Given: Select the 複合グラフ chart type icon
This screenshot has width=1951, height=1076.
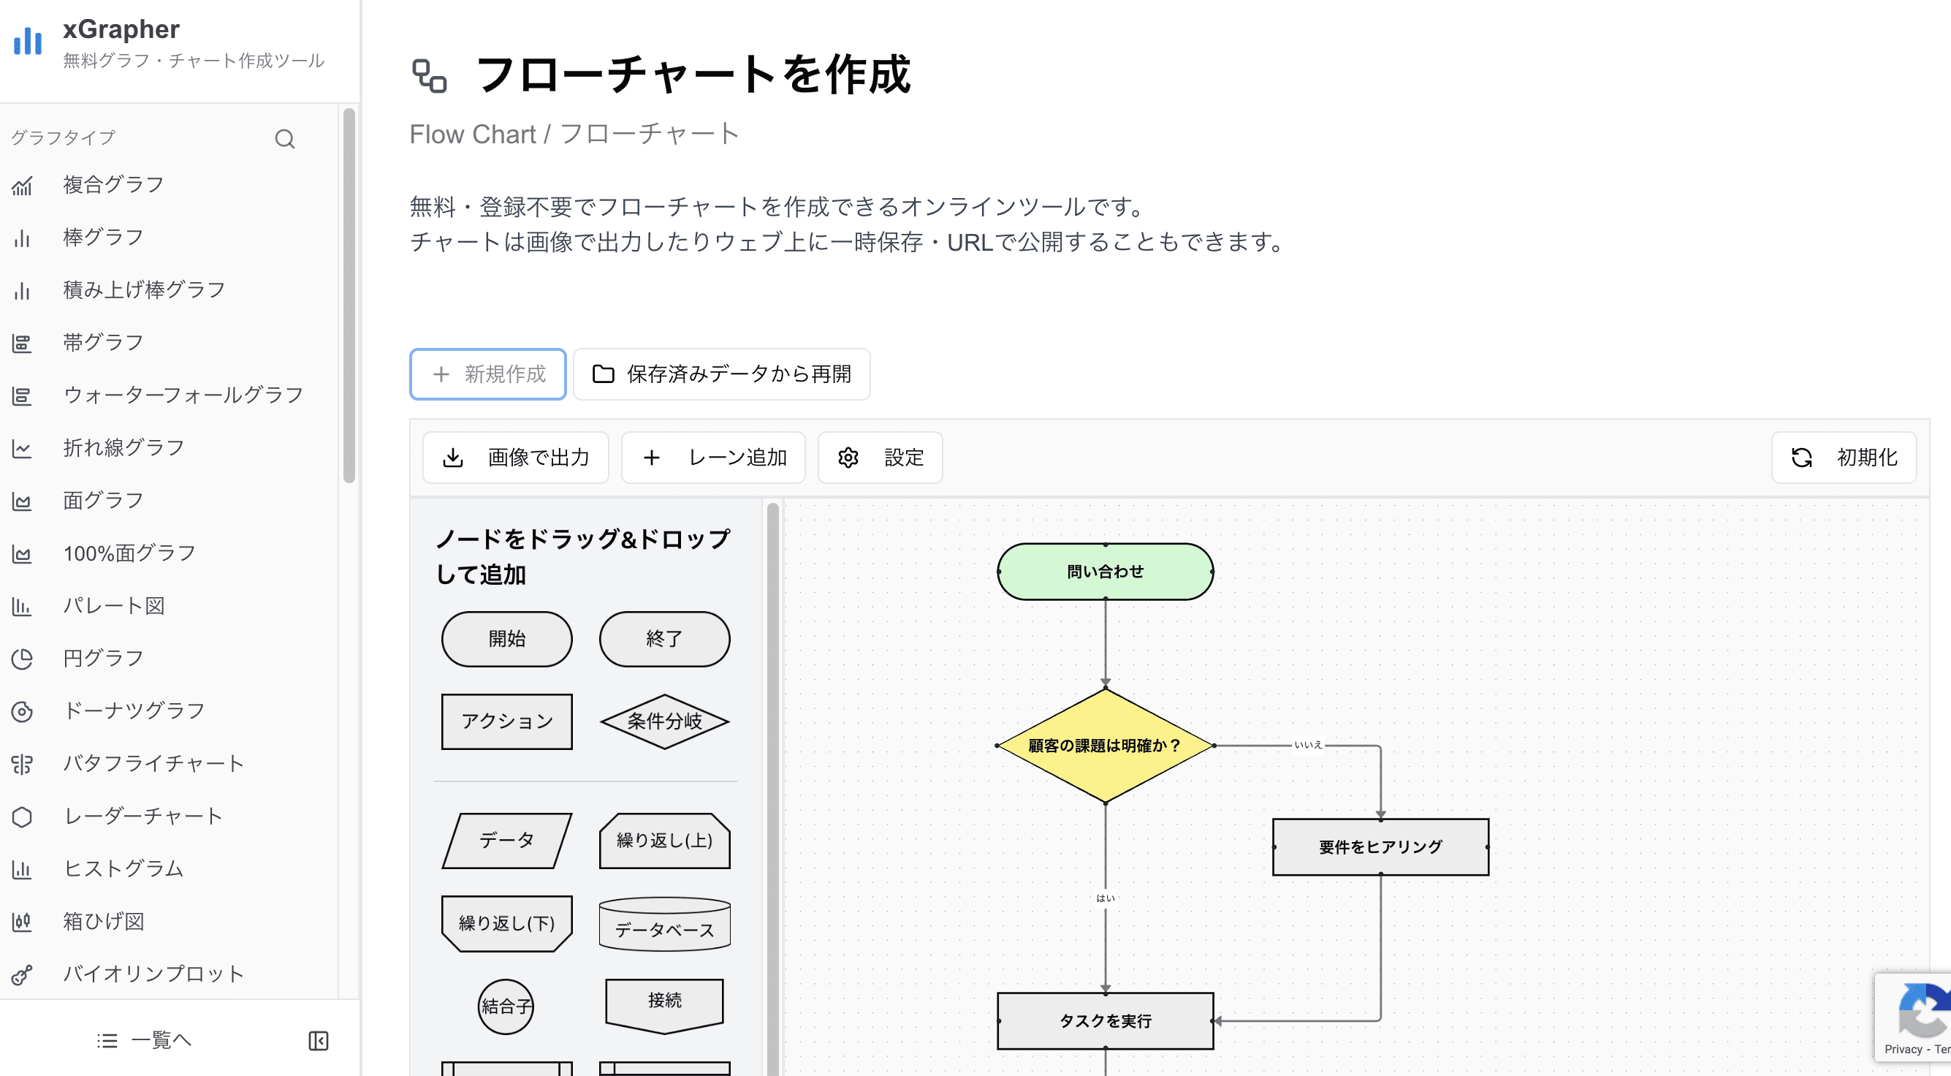Looking at the screenshot, I should [x=23, y=183].
